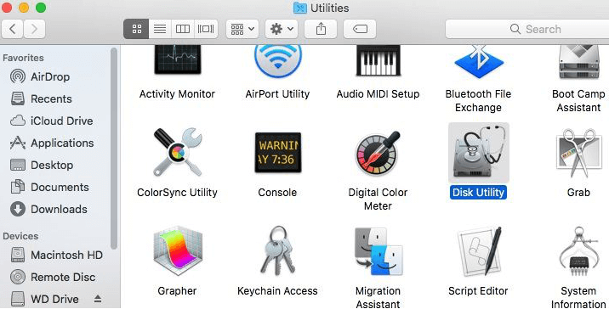Open Applications in the sidebar
Viewport: 609px width, 309px height.
[52, 143]
